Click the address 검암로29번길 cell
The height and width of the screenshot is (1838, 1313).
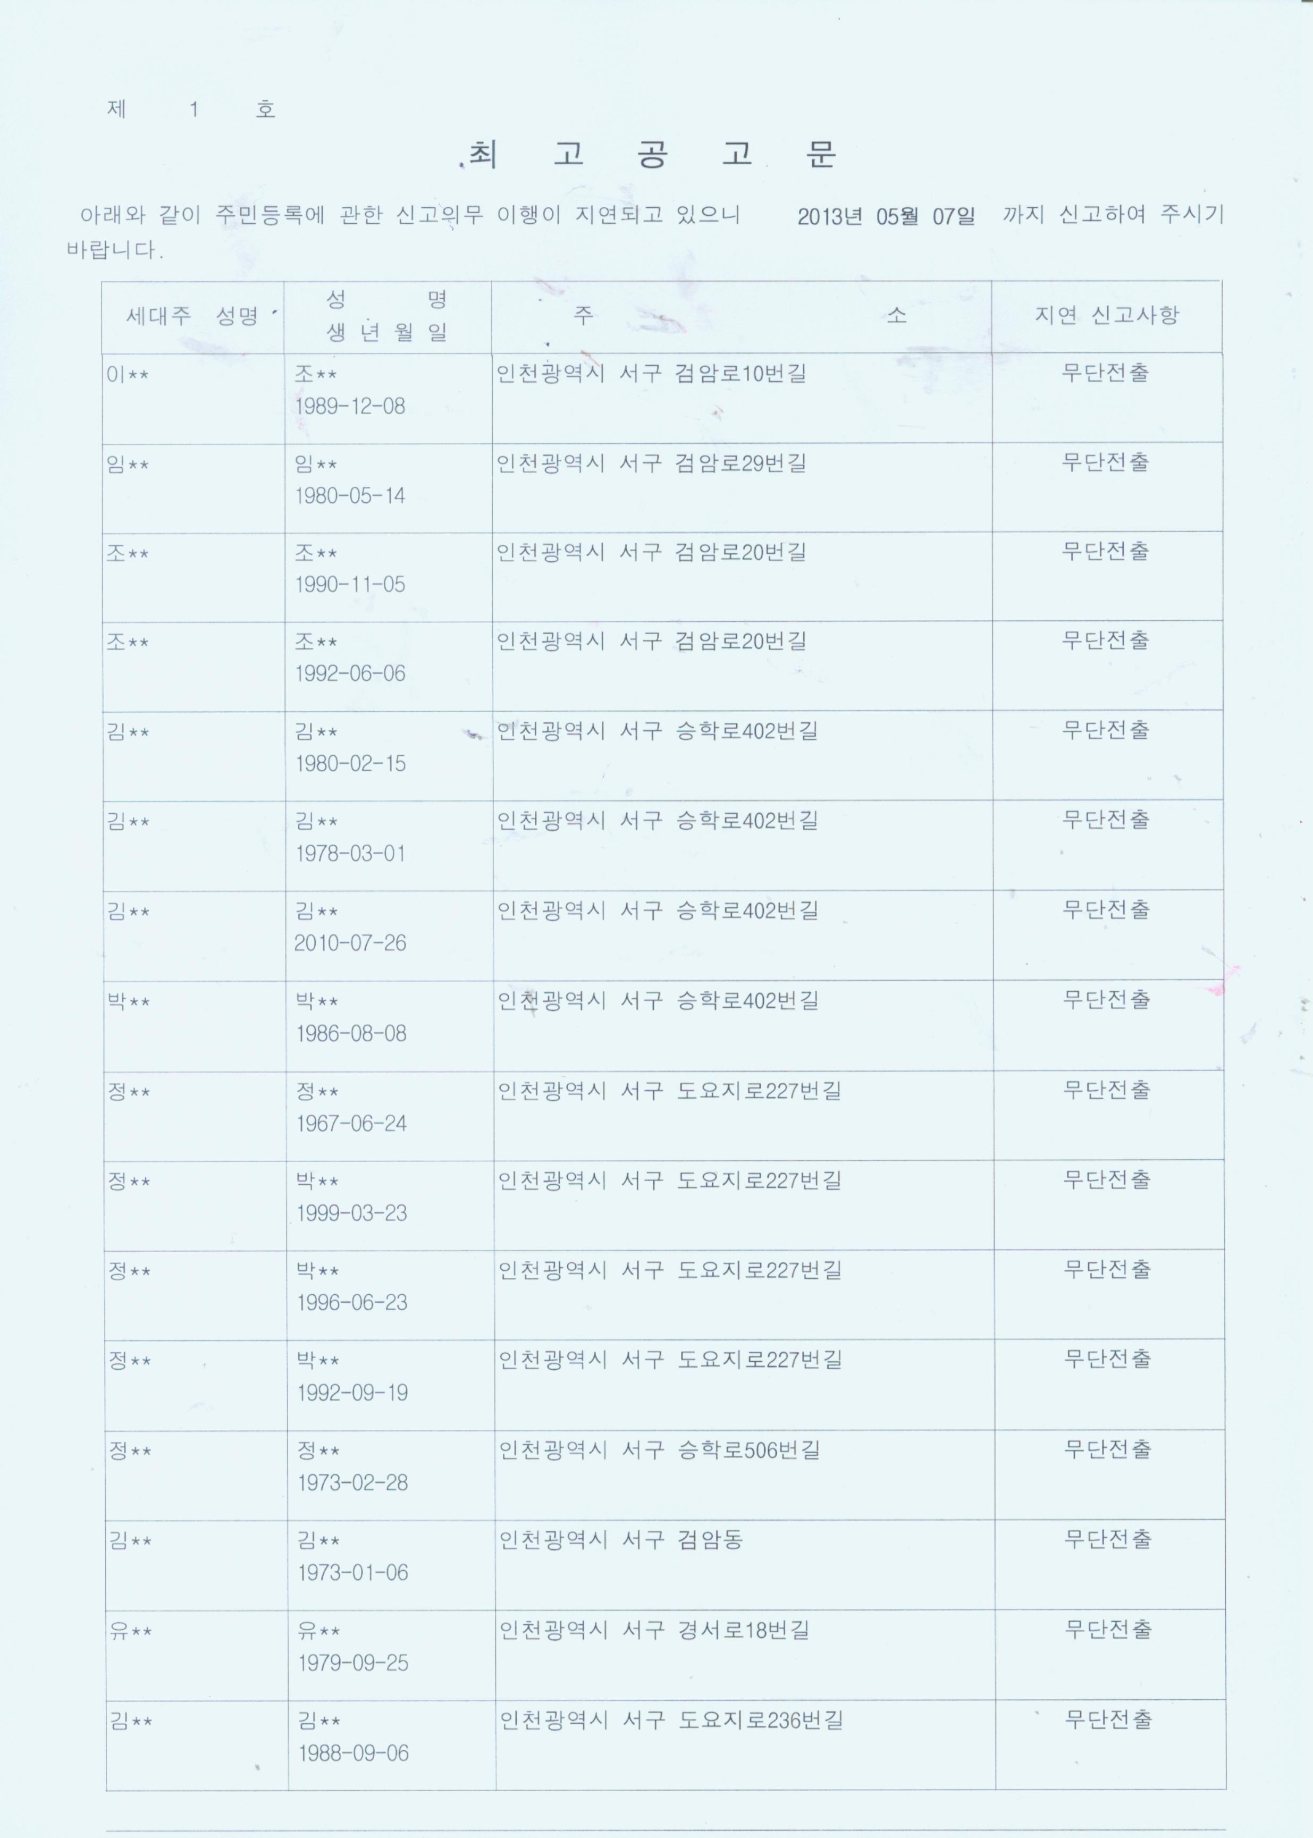click(742, 487)
